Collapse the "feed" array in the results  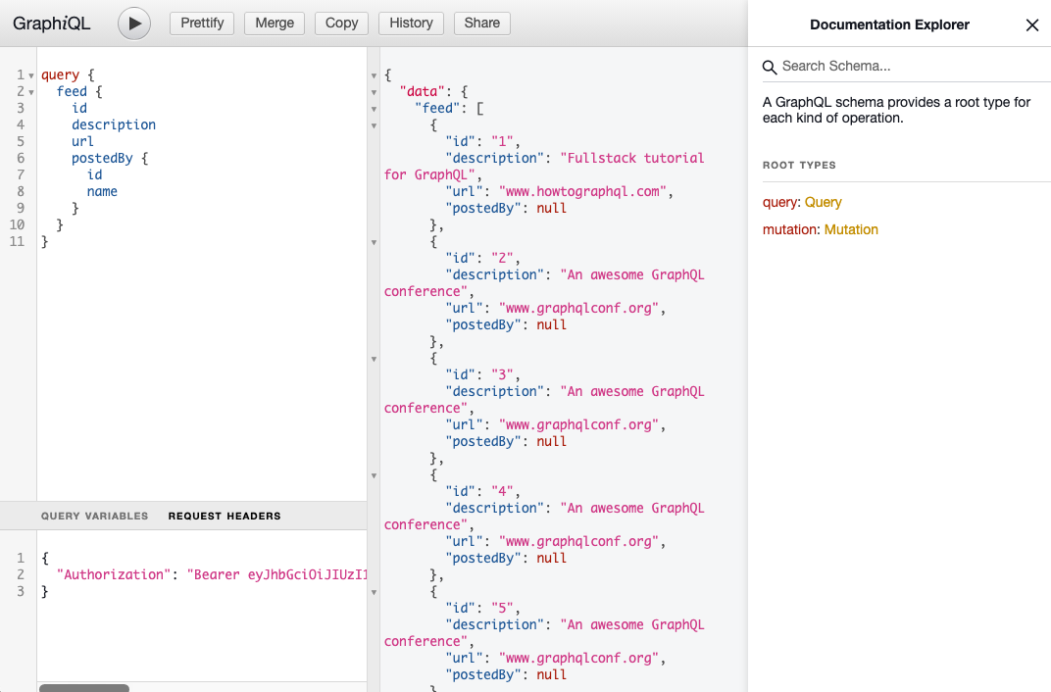click(374, 109)
